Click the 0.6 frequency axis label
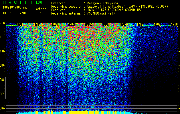The height and width of the screenshot is (114, 180). [2, 108]
